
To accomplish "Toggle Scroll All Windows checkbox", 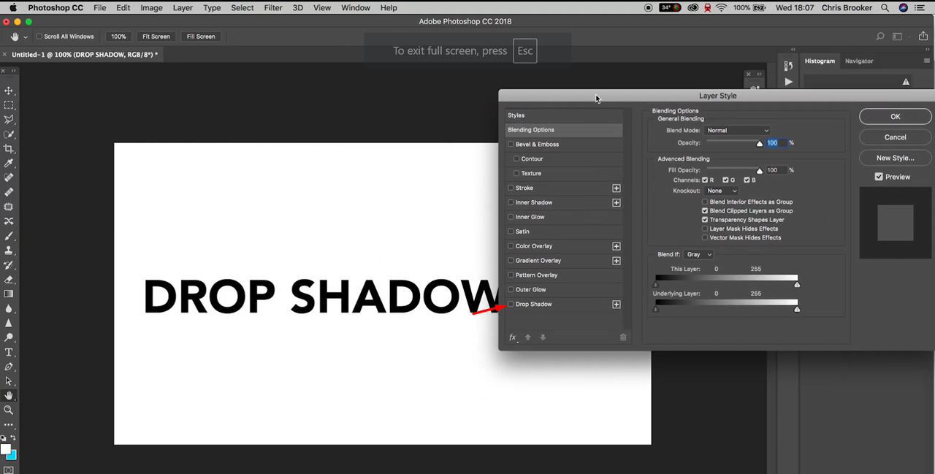I will pos(39,37).
